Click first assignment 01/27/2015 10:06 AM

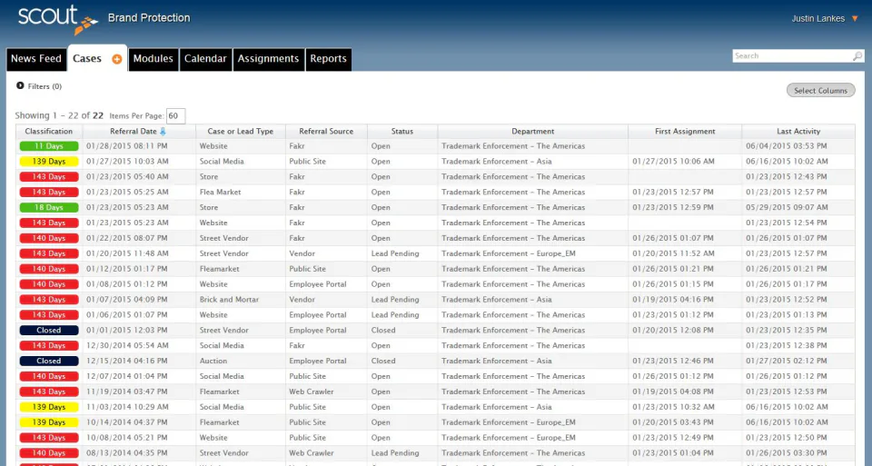click(x=673, y=162)
